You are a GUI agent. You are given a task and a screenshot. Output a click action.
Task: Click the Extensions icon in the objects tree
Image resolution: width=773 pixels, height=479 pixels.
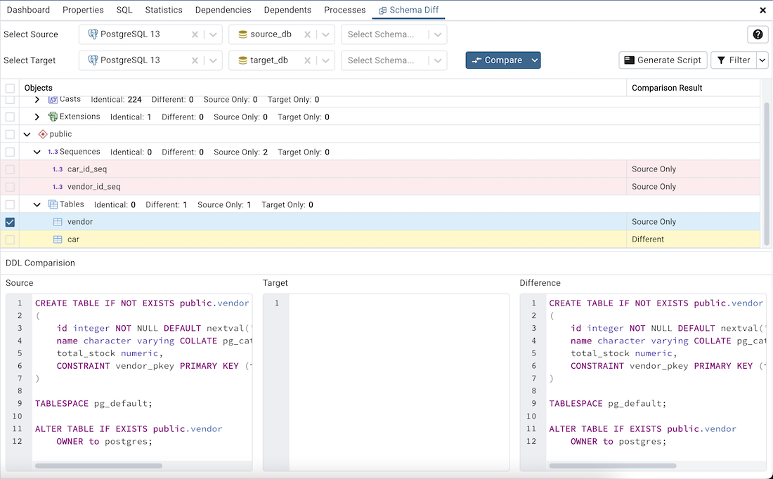click(x=51, y=117)
